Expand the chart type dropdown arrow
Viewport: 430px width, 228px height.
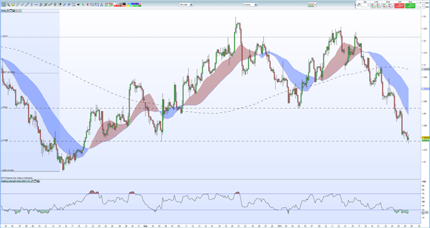point(315,4)
